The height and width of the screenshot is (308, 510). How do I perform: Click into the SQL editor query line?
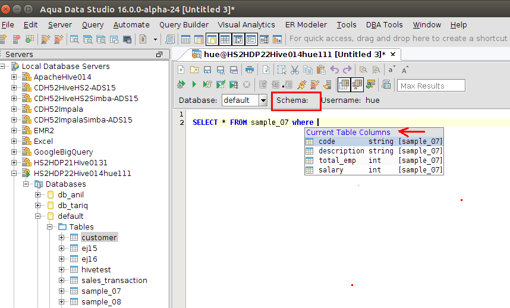click(x=348, y=122)
